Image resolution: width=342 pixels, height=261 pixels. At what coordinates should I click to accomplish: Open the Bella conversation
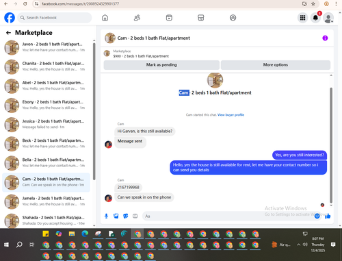coord(46,163)
